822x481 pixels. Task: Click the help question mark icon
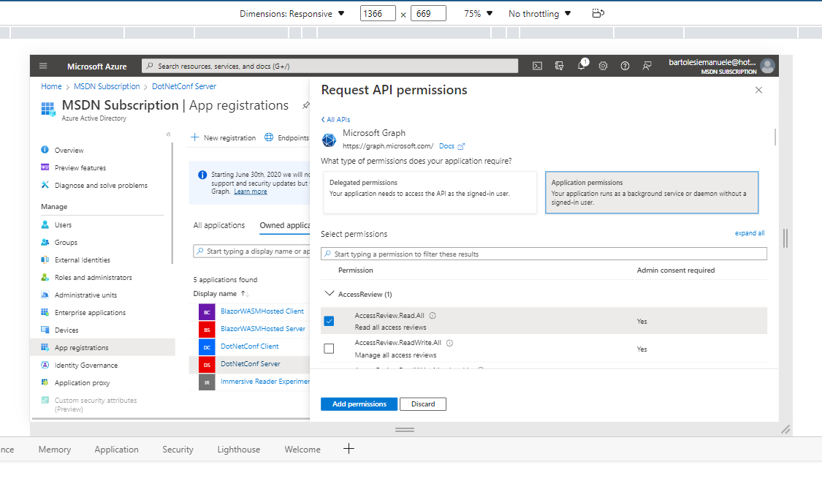tap(625, 66)
